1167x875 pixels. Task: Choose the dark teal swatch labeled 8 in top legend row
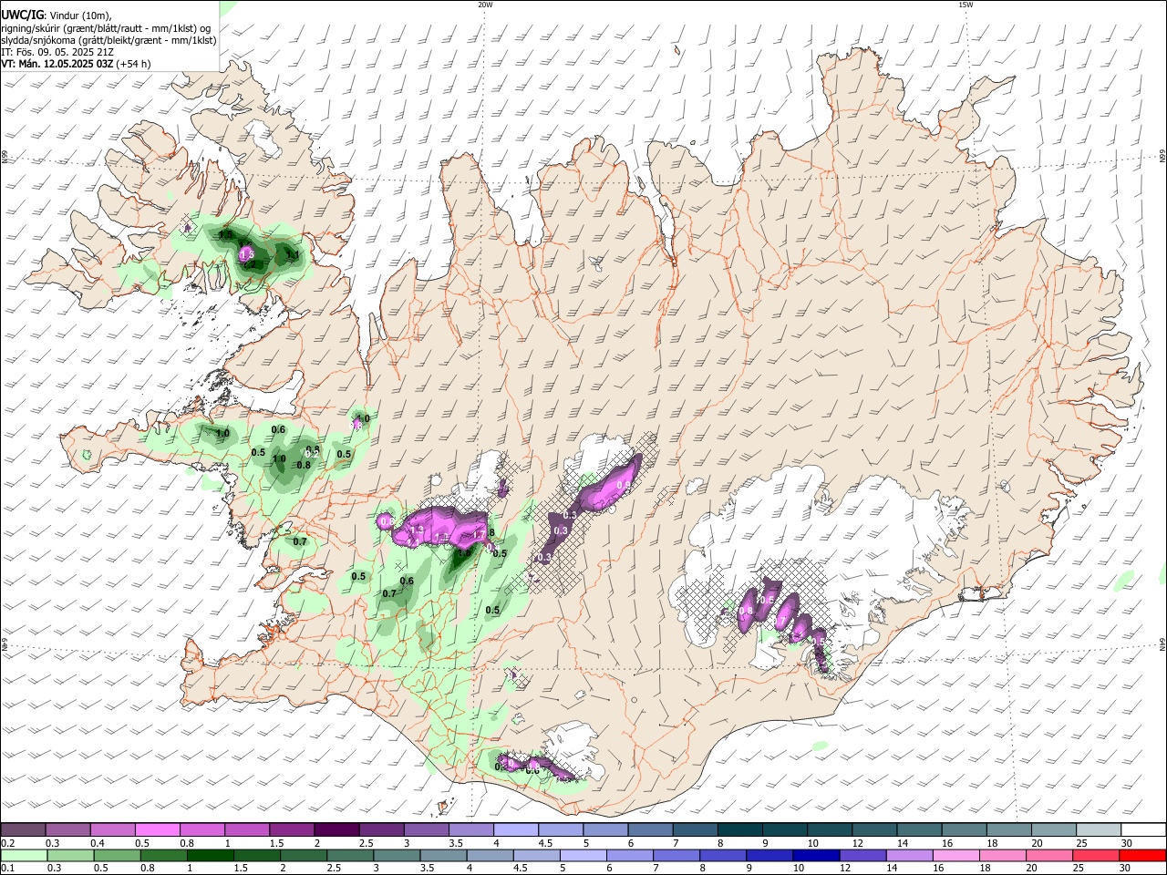pos(739,829)
